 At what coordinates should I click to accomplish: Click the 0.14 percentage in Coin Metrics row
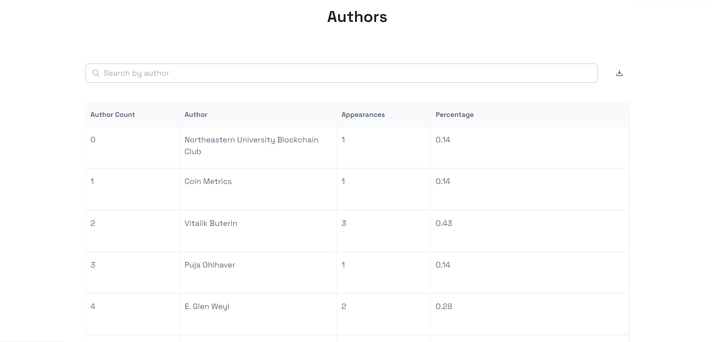(443, 181)
